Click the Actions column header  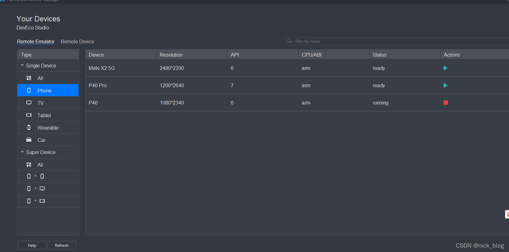[475, 55]
